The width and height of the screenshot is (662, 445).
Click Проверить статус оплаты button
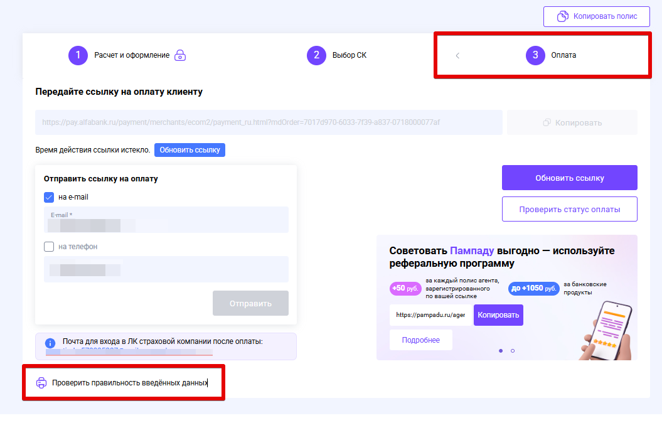click(569, 209)
